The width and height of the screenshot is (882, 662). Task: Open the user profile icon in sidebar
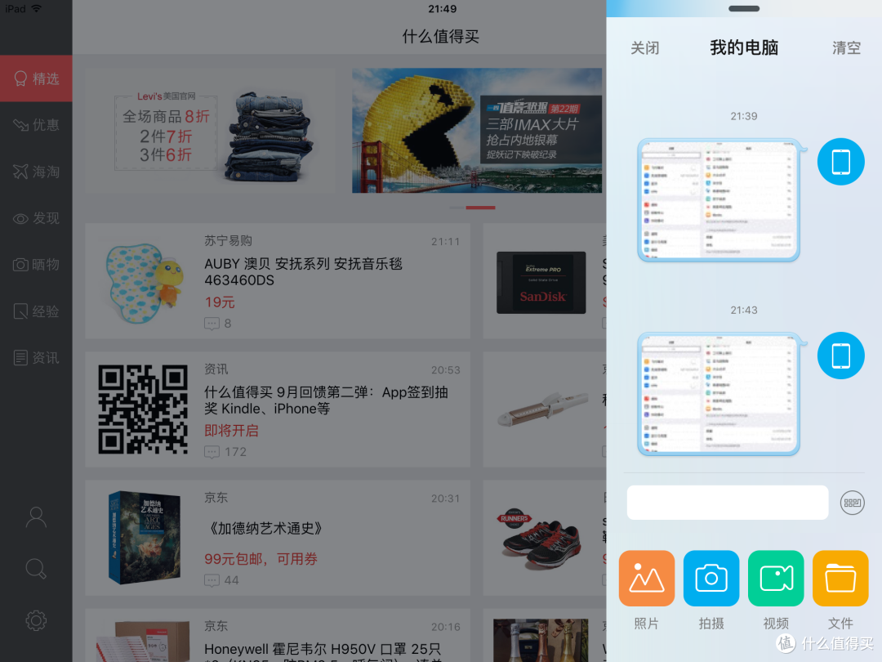(36, 517)
